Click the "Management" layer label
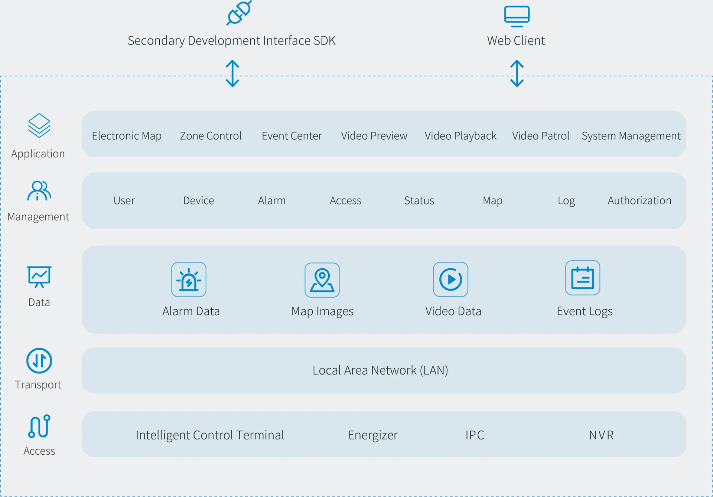The image size is (713, 497). [x=38, y=217]
